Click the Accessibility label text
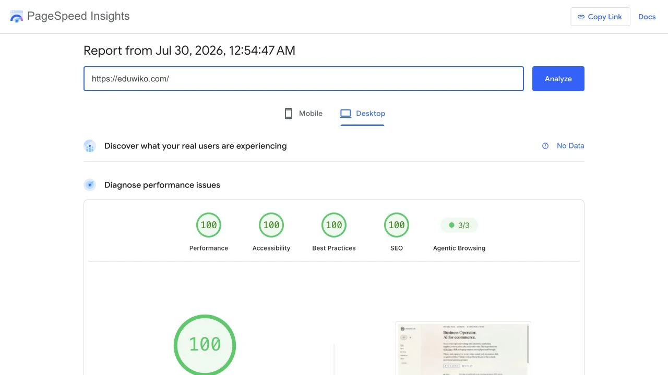The image size is (668, 375). pyautogui.click(x=271, y=248)
